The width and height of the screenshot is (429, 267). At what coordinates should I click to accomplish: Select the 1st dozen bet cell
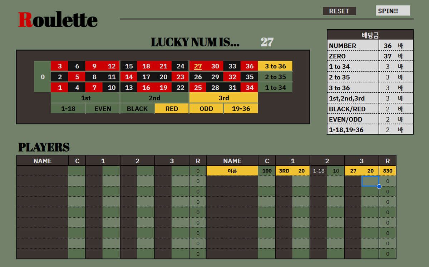(85, 98)
